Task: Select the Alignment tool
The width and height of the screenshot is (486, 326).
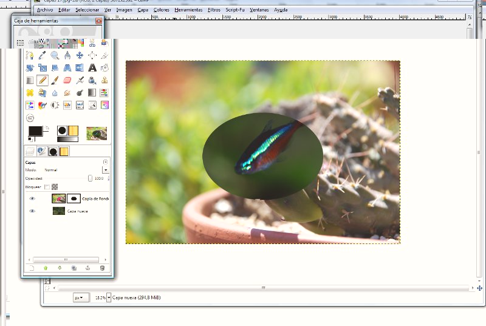Action: click(x=92, y=55)
